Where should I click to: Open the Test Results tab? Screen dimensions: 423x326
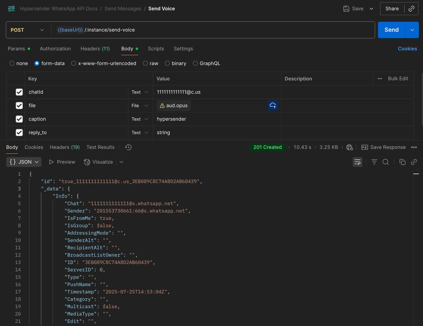[x=100, y=147]
